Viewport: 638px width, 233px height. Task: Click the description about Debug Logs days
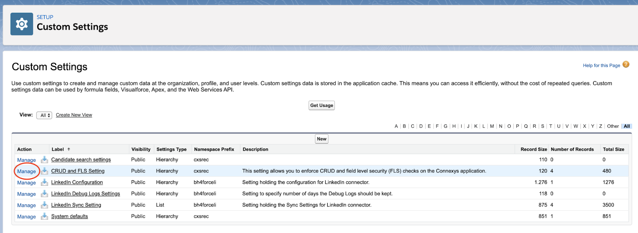pyautogui.click(x=318, y=193)
